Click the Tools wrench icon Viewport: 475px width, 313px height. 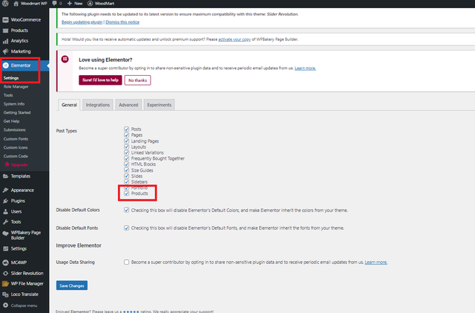pos(5,222)
